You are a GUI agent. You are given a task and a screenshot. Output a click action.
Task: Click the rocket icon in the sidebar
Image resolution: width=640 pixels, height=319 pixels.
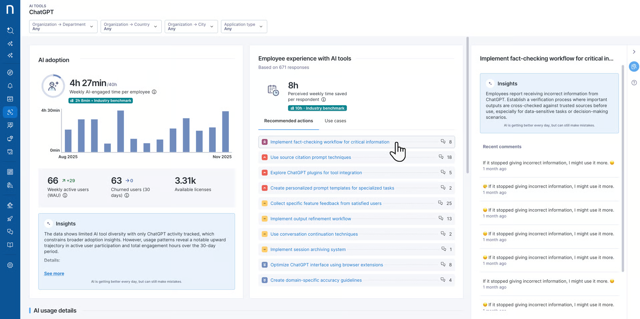[10, 219]
